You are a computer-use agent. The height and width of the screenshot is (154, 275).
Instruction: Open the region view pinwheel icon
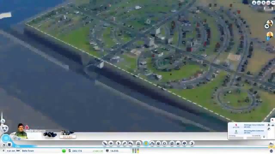[x=5, y=128]
